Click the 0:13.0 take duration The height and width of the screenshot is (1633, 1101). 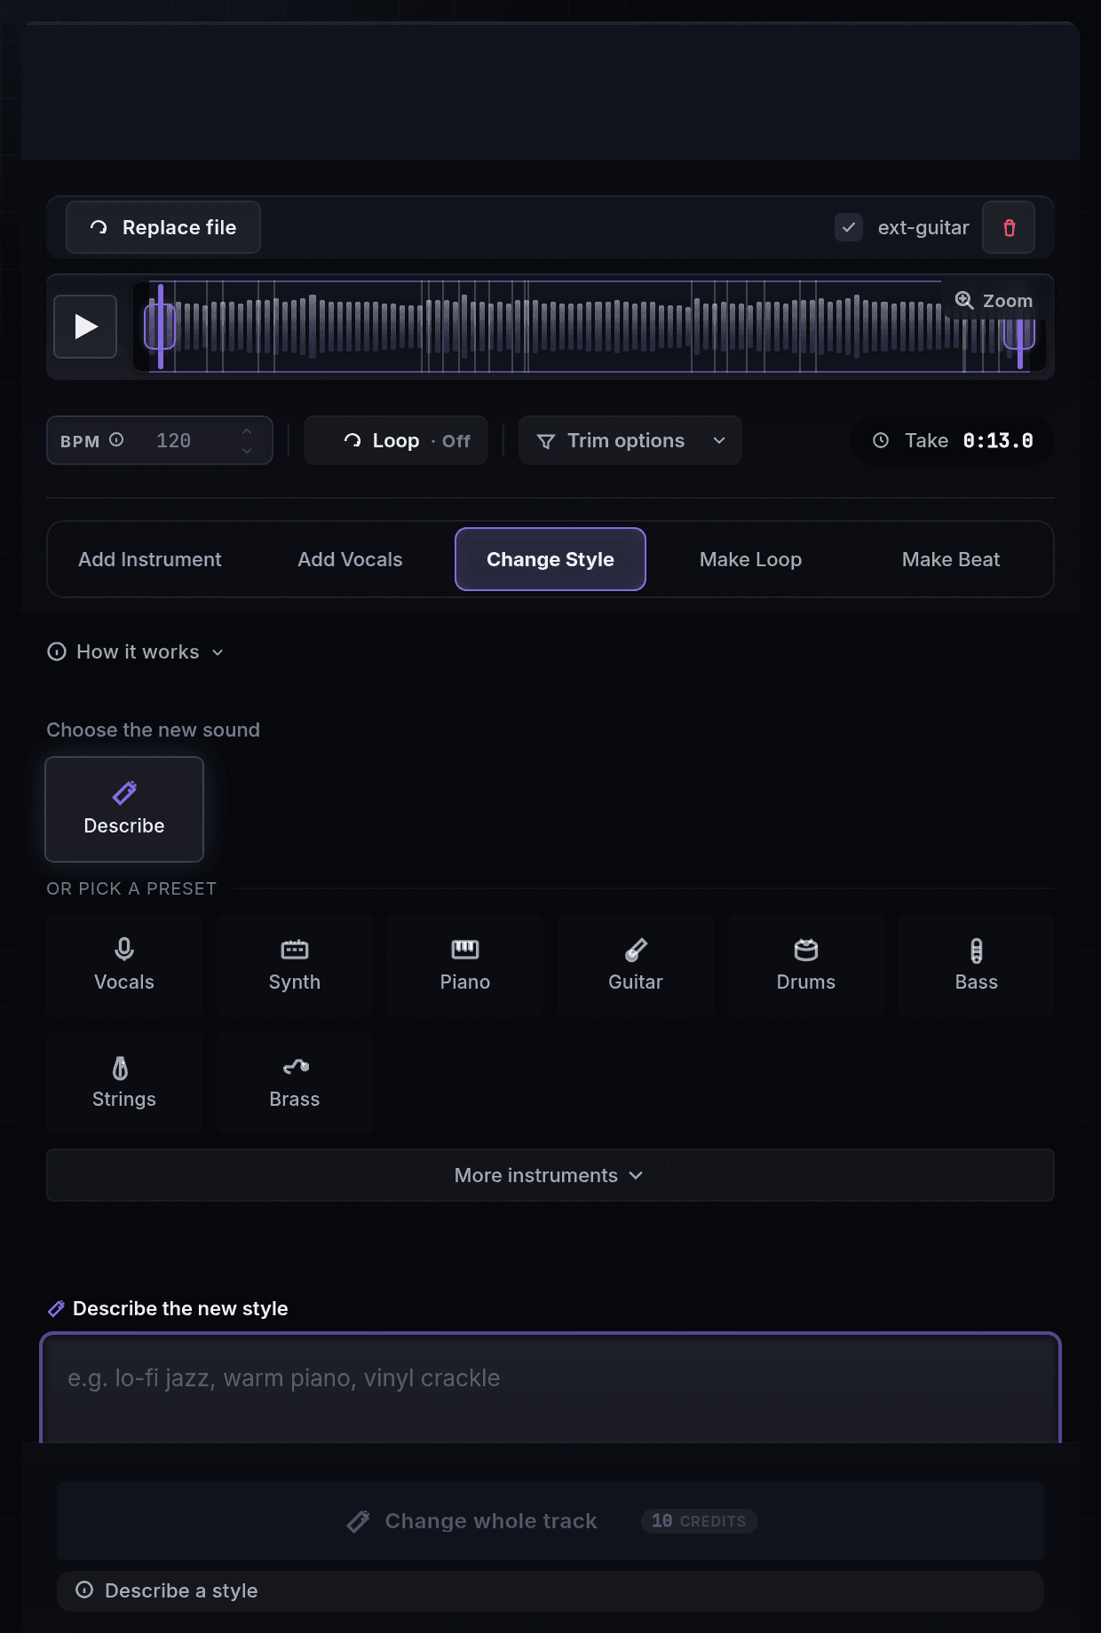[998, 440]
